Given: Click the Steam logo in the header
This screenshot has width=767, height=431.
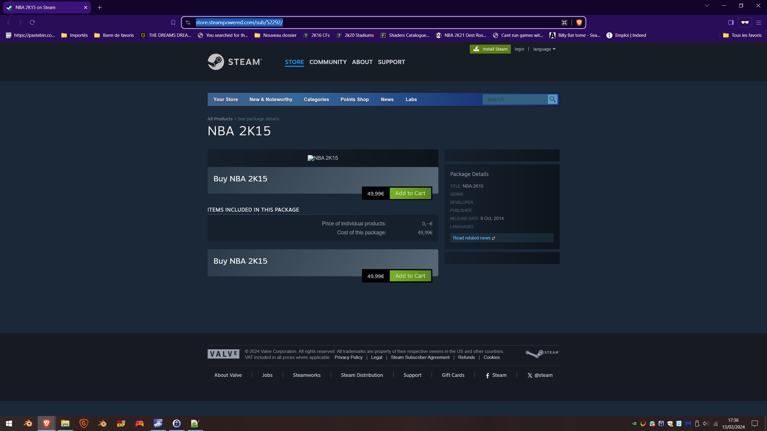Looking at the screenshot, I should [x=235, y=62].
